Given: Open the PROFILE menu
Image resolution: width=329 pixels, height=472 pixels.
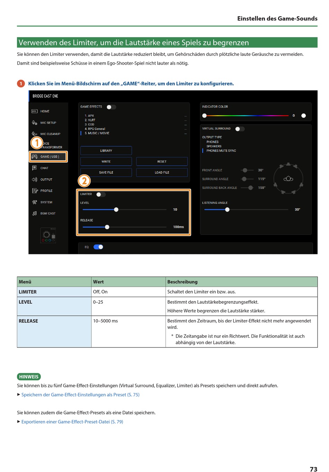Looking at the screenshot, I should (x=46, y=191).
